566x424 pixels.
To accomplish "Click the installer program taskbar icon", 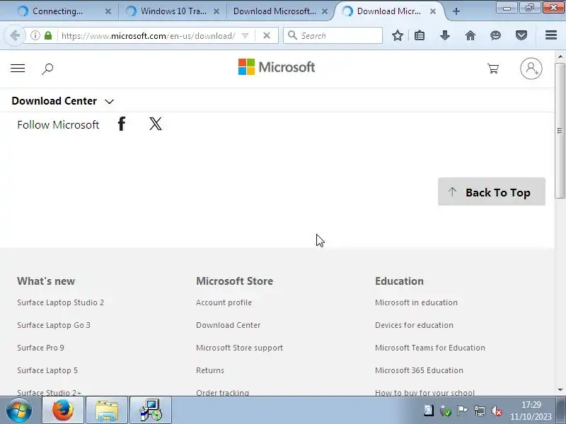I will coord(151,411).
